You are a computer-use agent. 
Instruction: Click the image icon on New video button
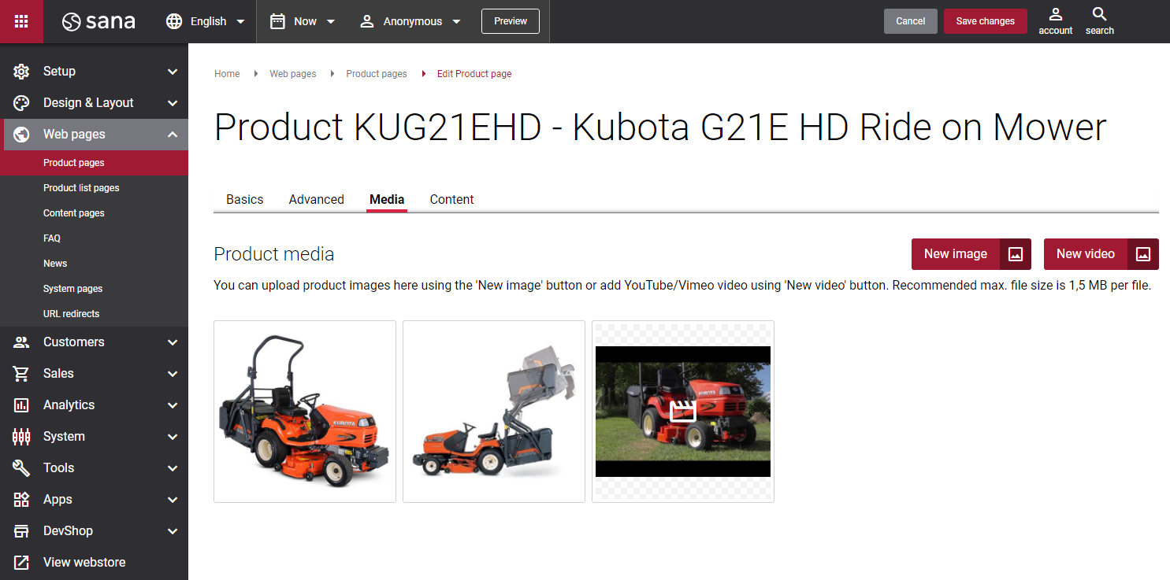click(x=1143, y=254)
